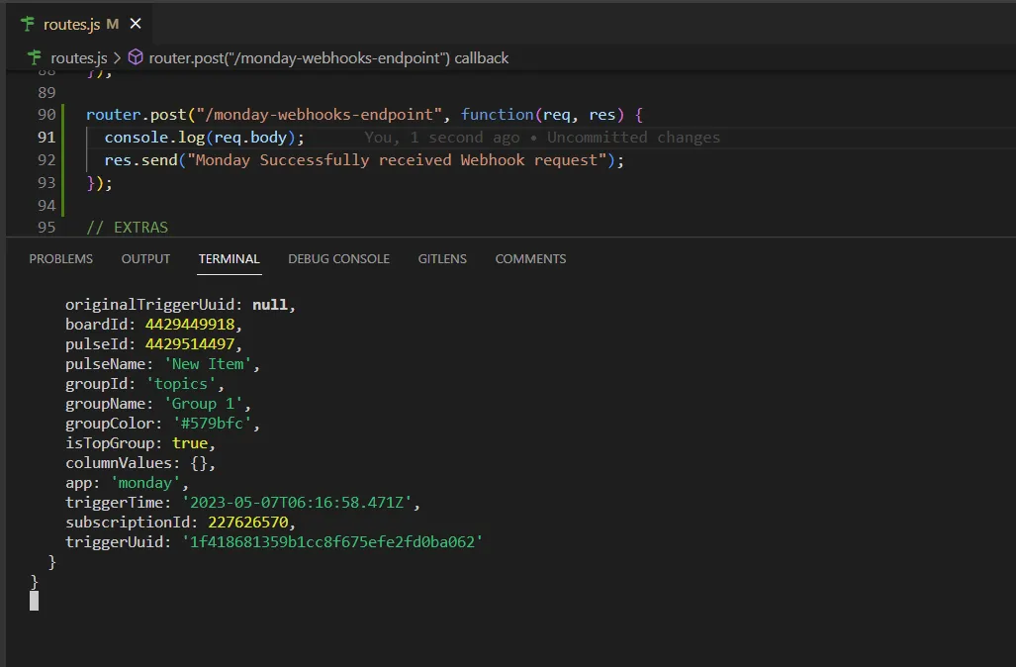This screenshot has height=667, width=1016.
Task: Close the routes.js tab
Action: [x=136, y=24]
